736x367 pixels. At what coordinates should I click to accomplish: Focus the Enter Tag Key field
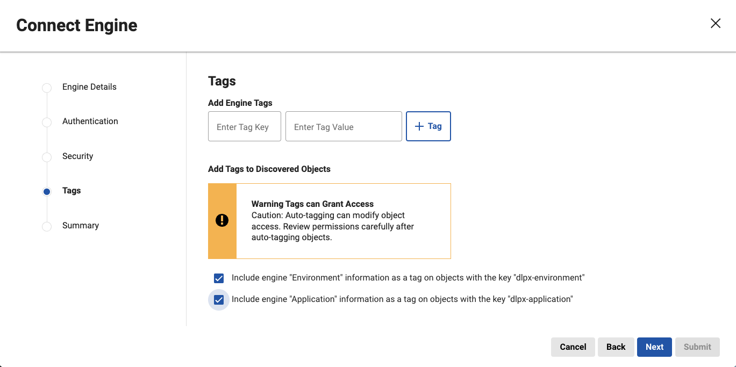click(244, 127)
